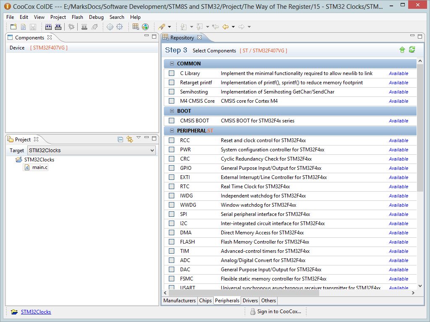The image size is (430, 322).
Task: Click the green up arrow in Repository
Action: [402, 50]
